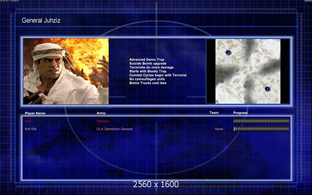This screenshot has height=195, width=312.
Task: Click the 'General Juhziz' title text
Action: pyautogui.click(x=41, y=20)
